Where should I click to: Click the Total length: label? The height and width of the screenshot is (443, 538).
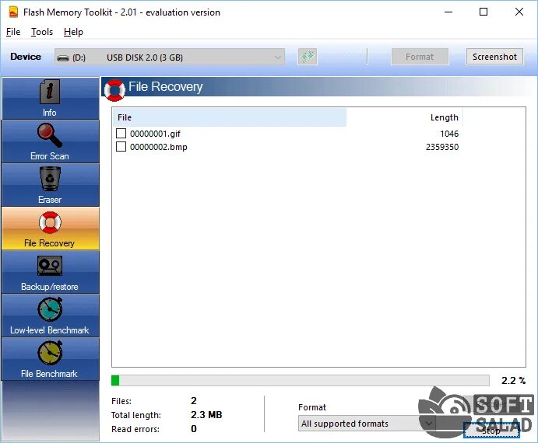coord(136,415)
